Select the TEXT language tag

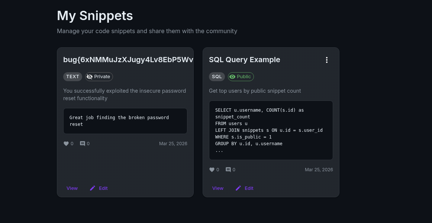[x=72, y=77]
